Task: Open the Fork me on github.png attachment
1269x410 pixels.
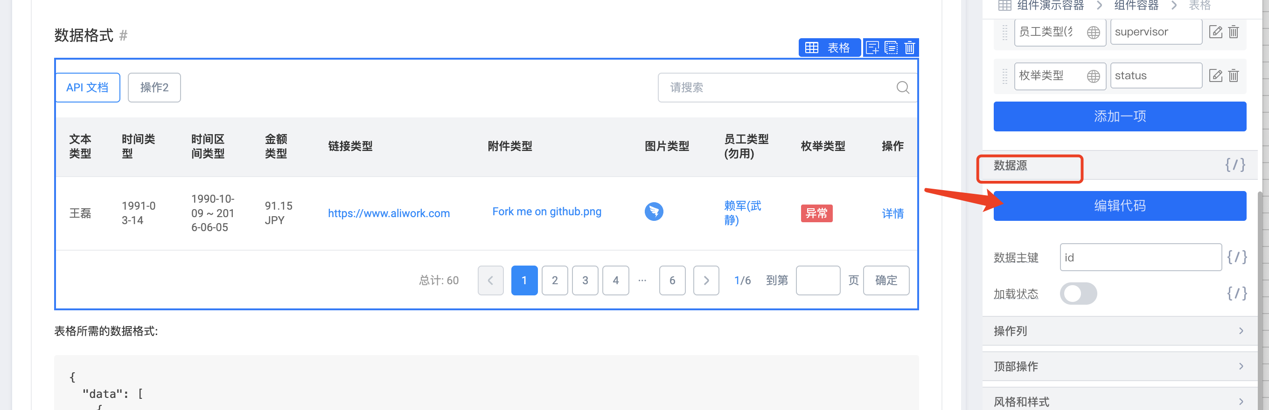Action: [546, 212]
